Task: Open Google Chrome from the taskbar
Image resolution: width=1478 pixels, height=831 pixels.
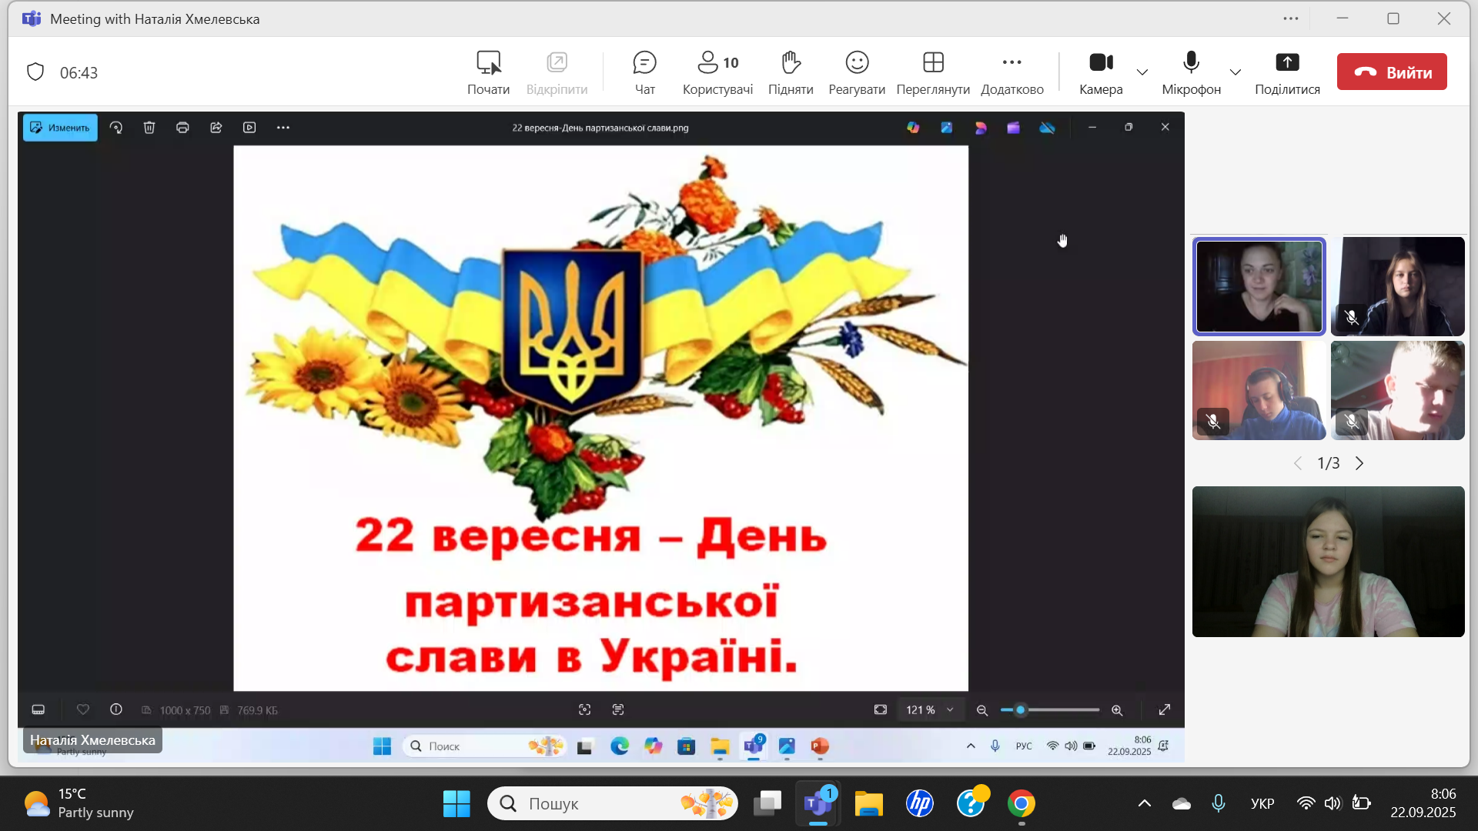Action: click(x=1022, y=804)
